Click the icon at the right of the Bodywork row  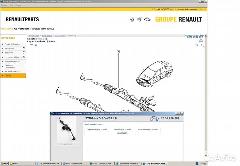[x=24, y=52]
